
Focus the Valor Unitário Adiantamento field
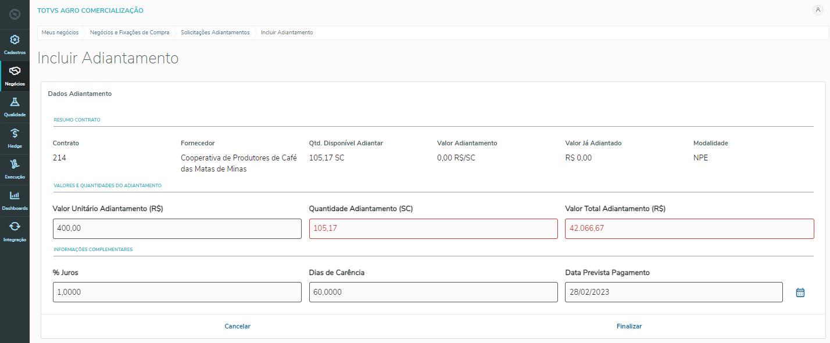coord(177,228)
